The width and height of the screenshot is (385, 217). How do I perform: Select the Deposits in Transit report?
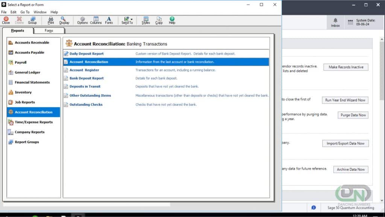(x=166, y=86)
